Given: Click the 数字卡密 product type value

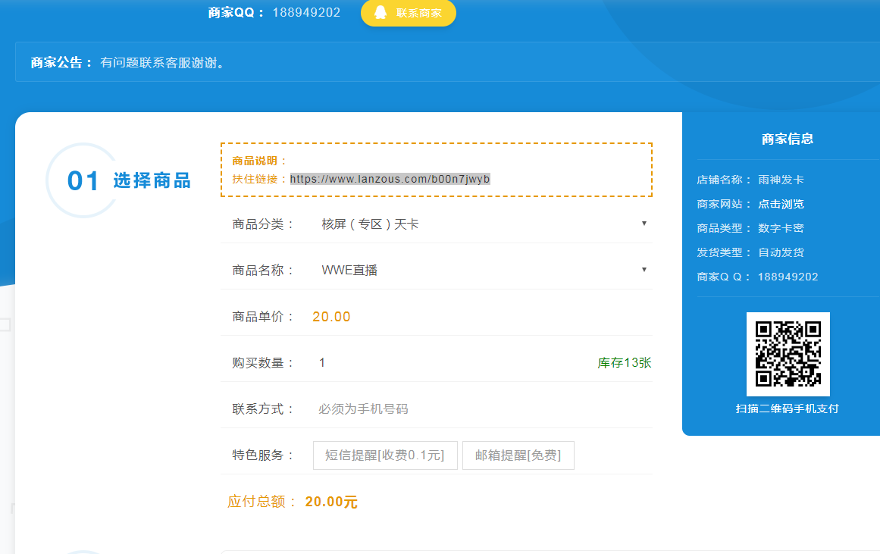Looking at the screenshot, I should (x=781, y=228).
